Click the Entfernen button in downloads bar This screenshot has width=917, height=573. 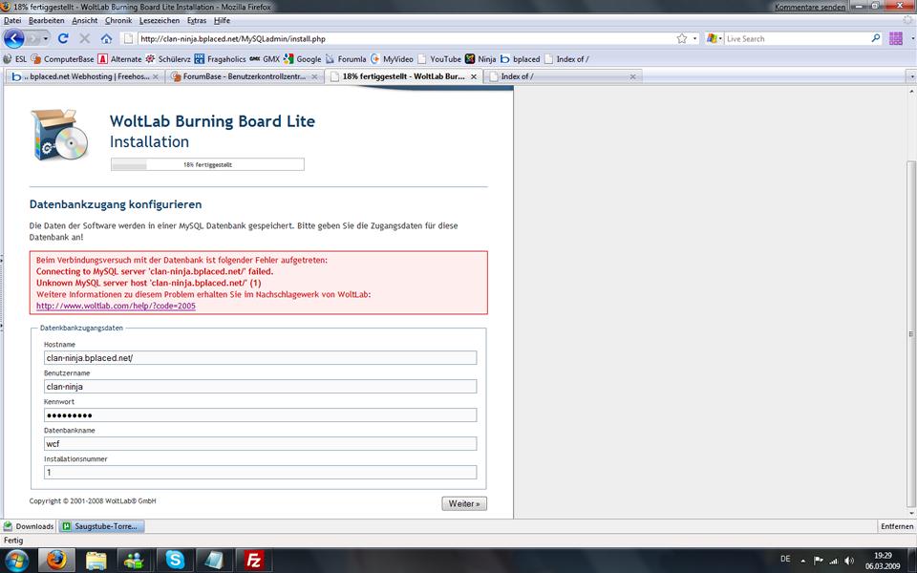[x=897, y=526]
